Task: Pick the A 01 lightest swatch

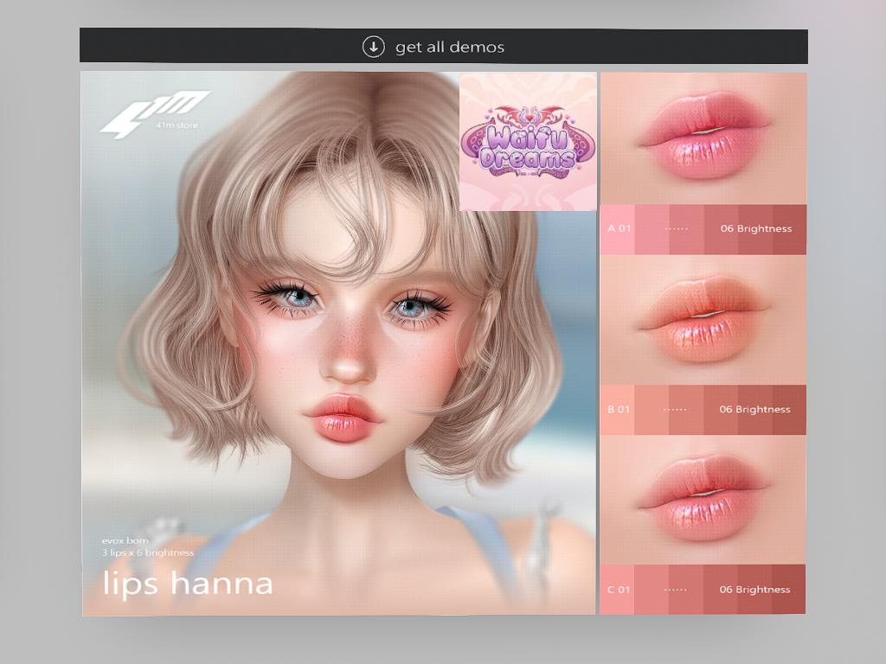Action: pyautogui.click(x=618, y=229)
